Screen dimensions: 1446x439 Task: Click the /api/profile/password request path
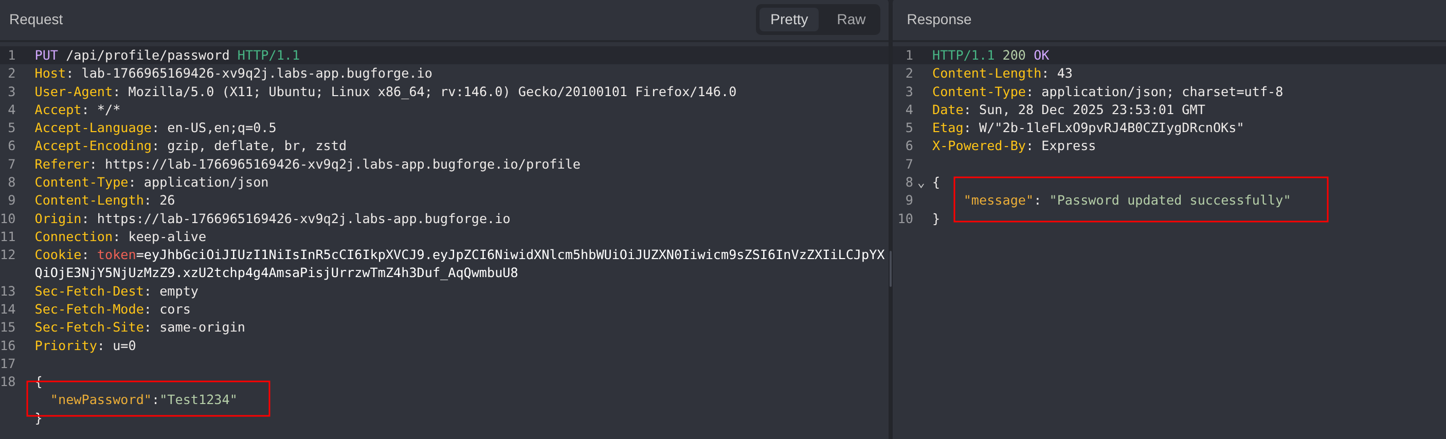pos(147,56)
